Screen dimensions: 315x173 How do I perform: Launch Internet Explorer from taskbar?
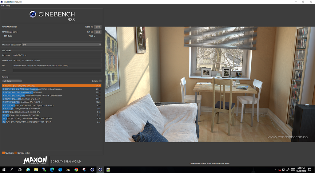(28, 170)
